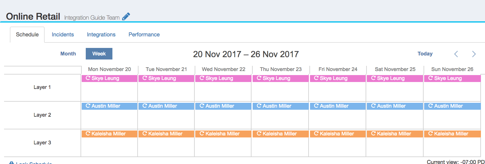Viewport: 485px width, 164px height.
Task: Click rotation icon on Skye Leung Sunday shift
Action: point(431,78)
